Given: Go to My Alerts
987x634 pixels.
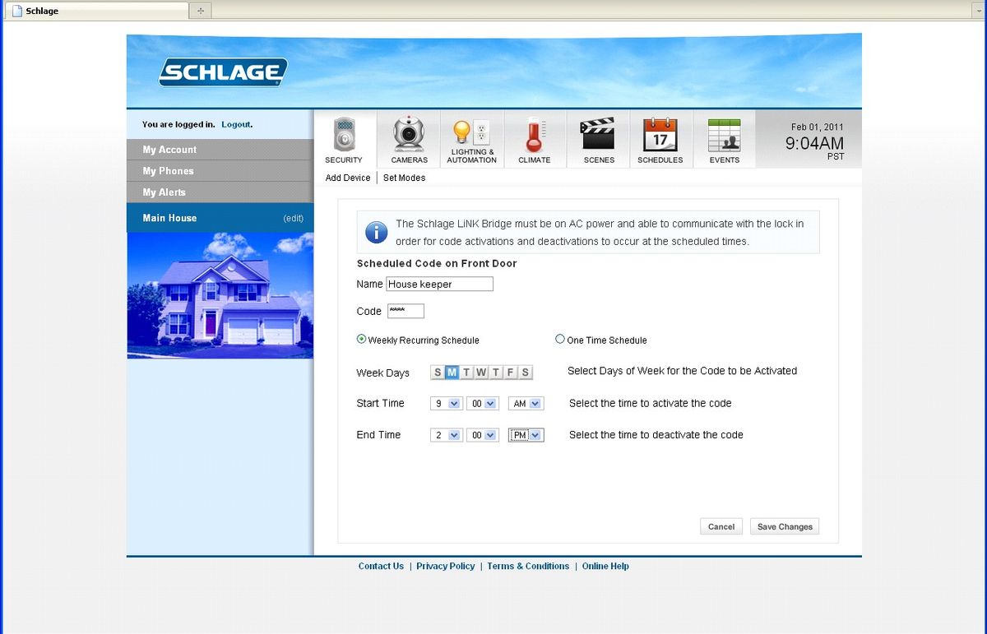Looking at the screenshot, I should point(220,192).
